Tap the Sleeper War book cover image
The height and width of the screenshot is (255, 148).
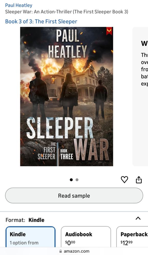[x=67, y=96]
